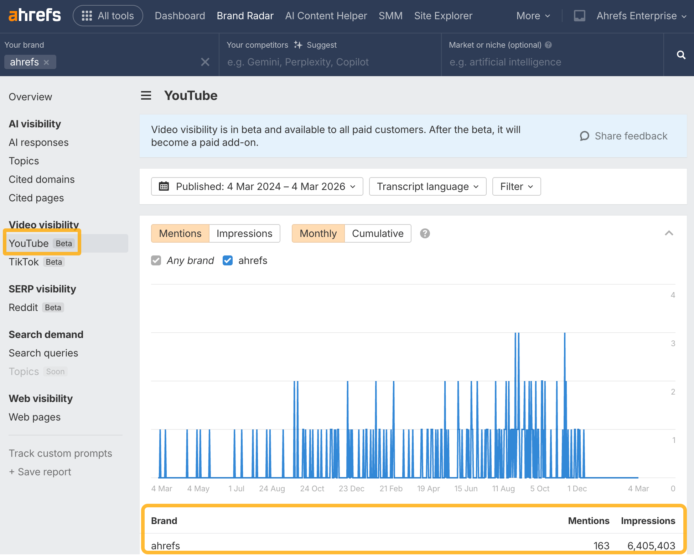Click the Suggest sparkle icon for competitors
This screenshot has width=694, height=555.
click(x=298, y=45)
